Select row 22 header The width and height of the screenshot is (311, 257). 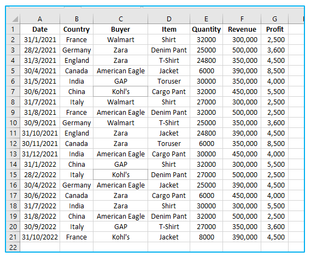[13, 247]
